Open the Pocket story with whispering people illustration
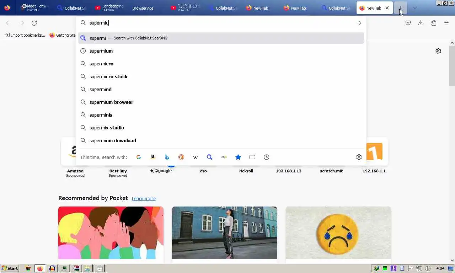Screen dimensions: 455x273 tap(111, 233)
